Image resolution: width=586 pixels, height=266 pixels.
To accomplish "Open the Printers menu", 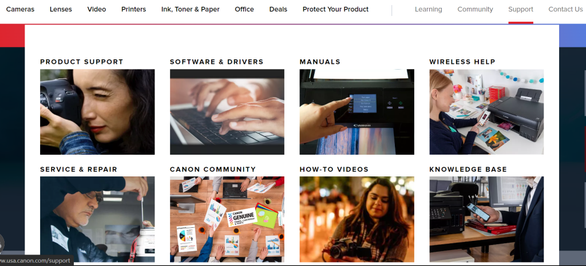I will coord(134,9).
